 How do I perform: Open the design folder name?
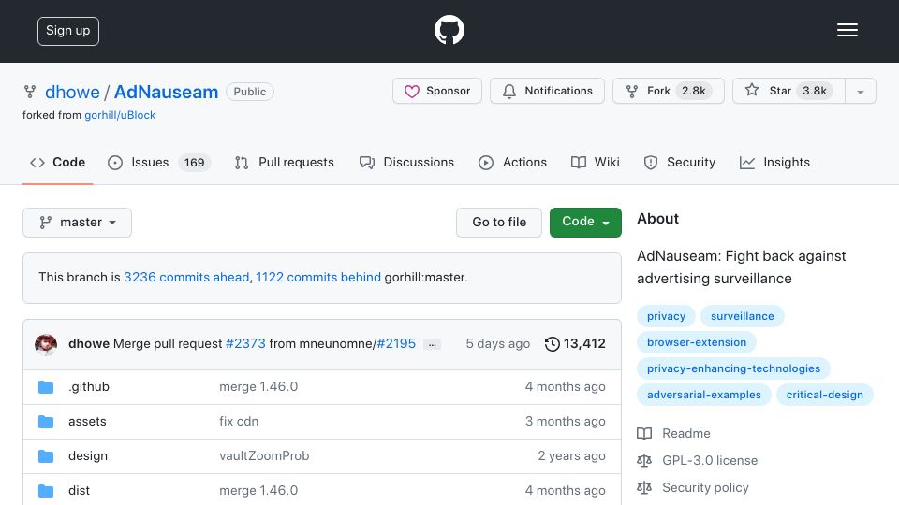(x=88, y=455)
